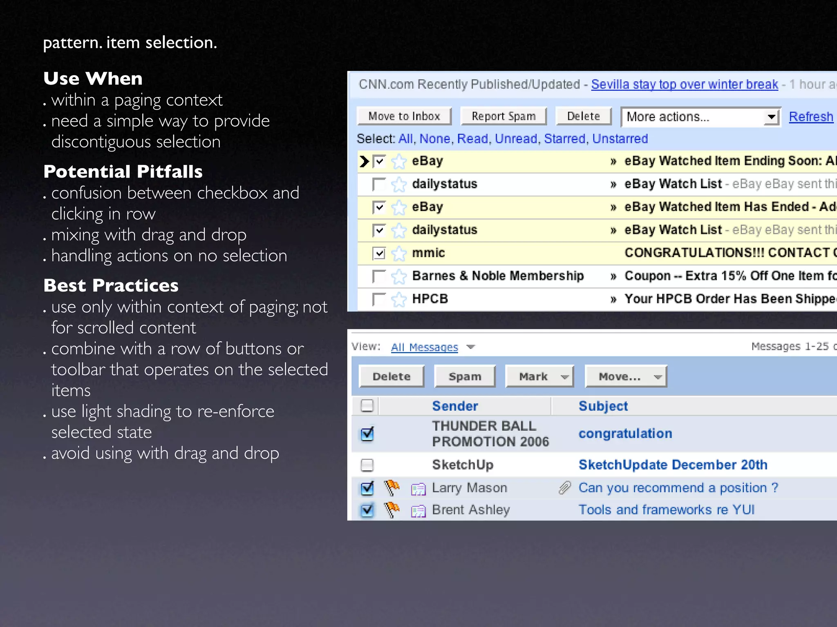The width and height of the screenshot is (837, 627).
Task: Select Starred messages link
Action: [x=564, y=139]
